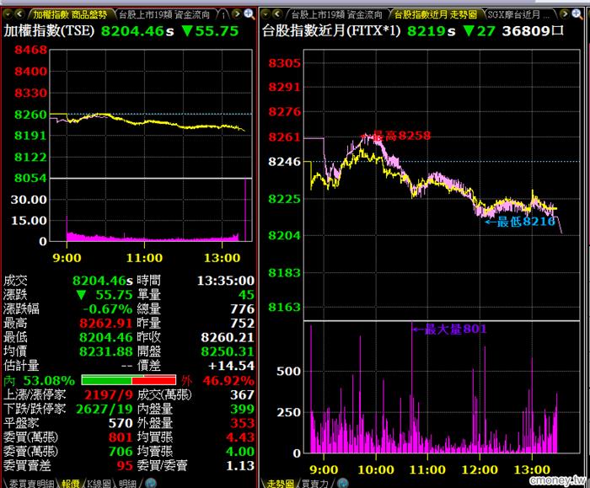Click the icon right of the 明細 bottom tab

(152, 483)
